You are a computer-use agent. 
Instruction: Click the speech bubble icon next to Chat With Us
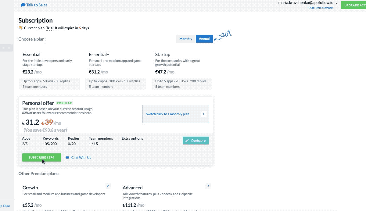click(x=67, y=157)
